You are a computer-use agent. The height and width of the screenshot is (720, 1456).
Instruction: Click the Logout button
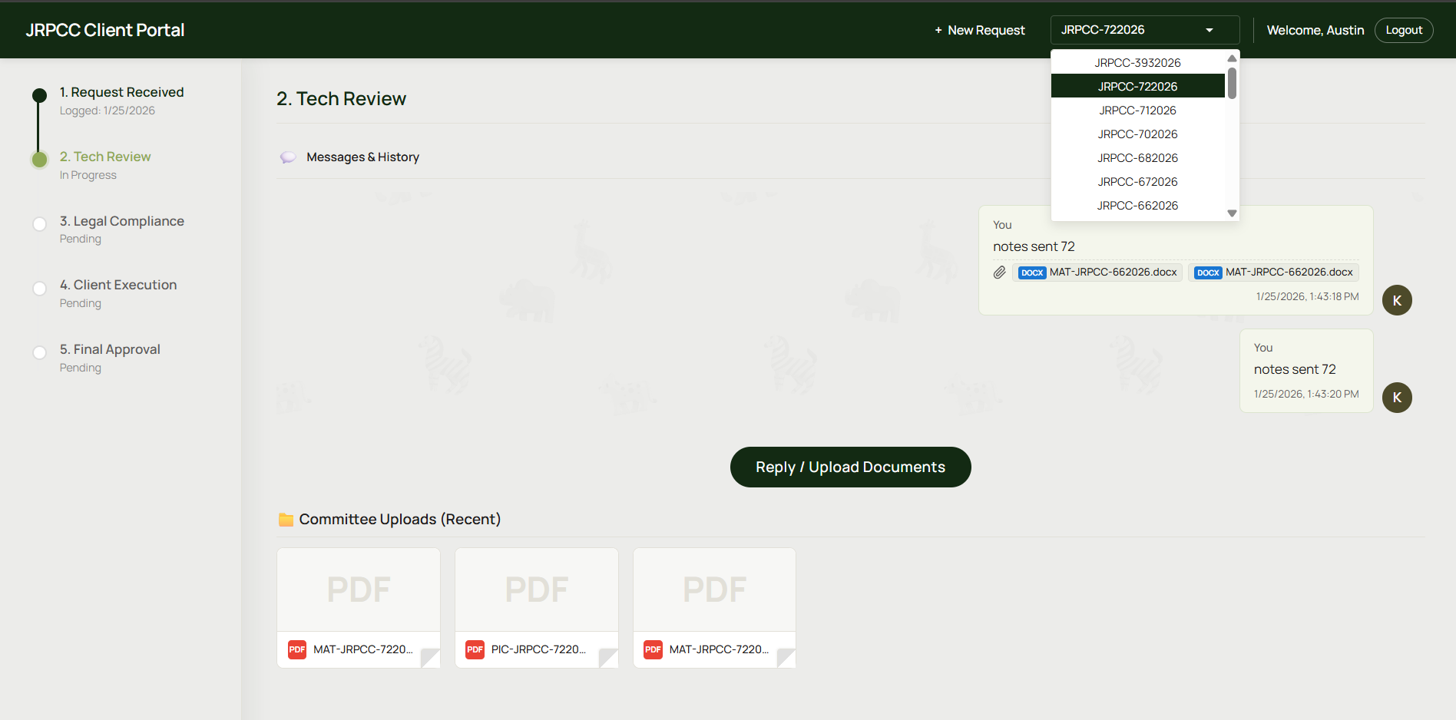pyautogui.click(x=1403, y=31)
